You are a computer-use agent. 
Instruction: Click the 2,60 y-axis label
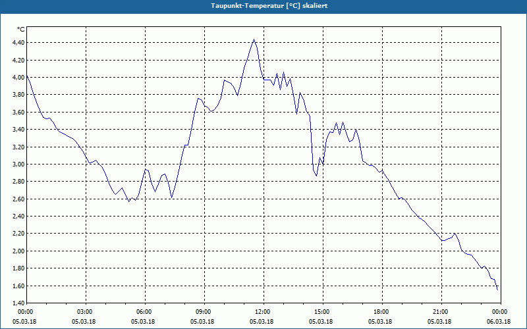tap(18, 199)
